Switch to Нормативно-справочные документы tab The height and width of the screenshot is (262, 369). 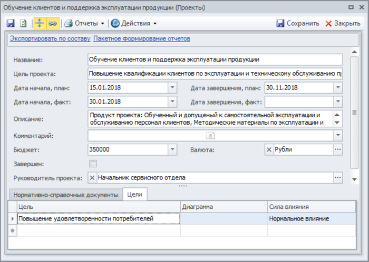click(65, 195)
